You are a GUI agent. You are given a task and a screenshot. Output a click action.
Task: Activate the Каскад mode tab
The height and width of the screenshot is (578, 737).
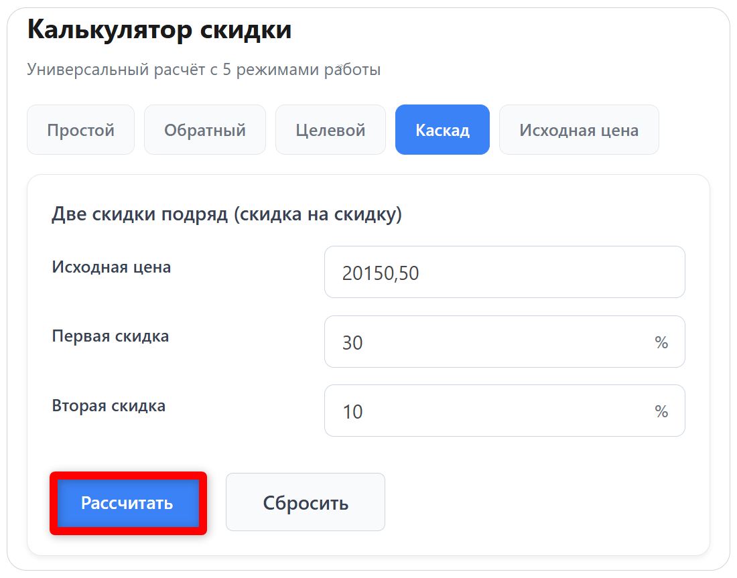coord(442,129)
